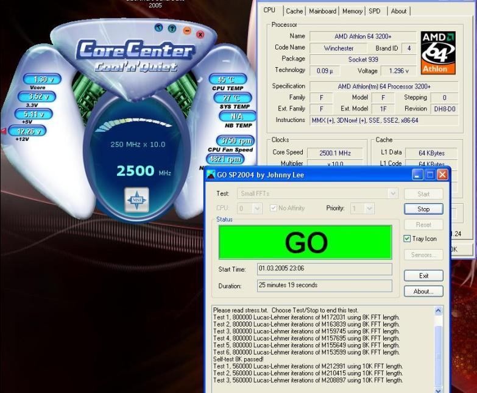Switch to the Memory tab in CPU-Z
The width and height of the screenshot is (477, 393).
352,11
